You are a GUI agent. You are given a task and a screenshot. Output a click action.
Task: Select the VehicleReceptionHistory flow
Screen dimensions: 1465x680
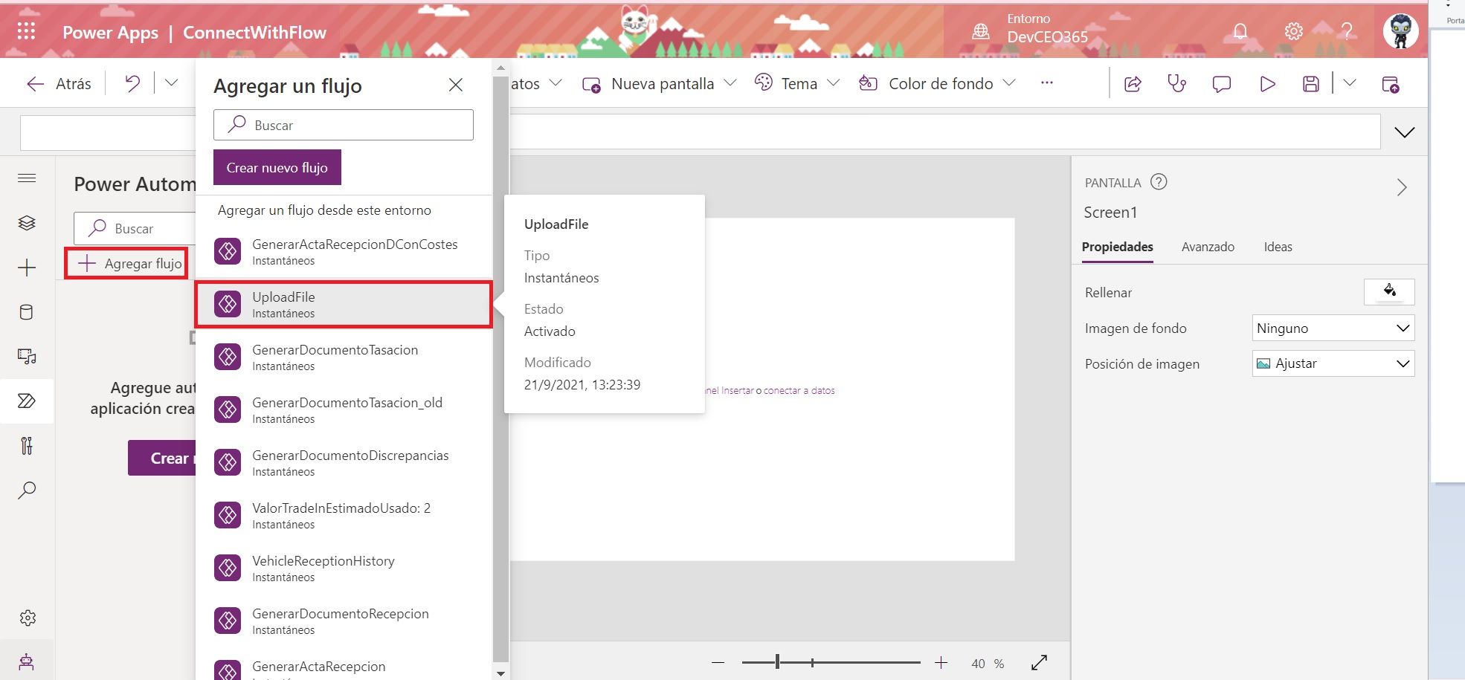point(344,569)
